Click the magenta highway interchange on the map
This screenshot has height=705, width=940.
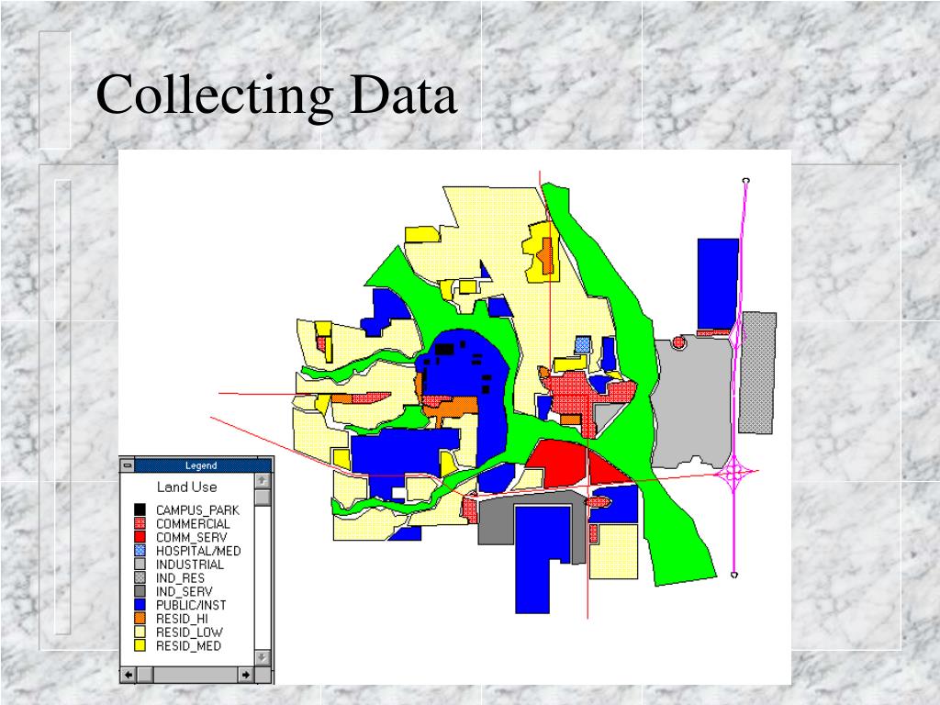click(733, 473)
